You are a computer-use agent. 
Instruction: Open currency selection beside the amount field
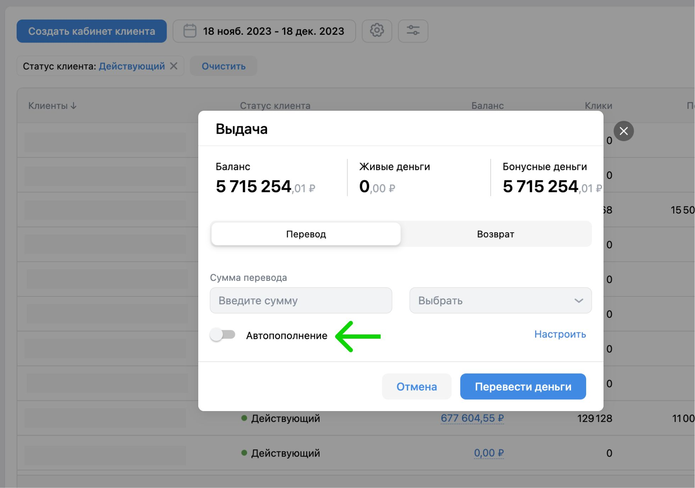pos(500,301)
